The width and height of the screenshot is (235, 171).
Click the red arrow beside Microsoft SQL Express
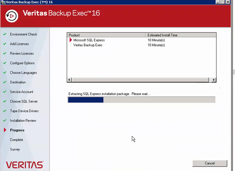click(x=71, y=40)
